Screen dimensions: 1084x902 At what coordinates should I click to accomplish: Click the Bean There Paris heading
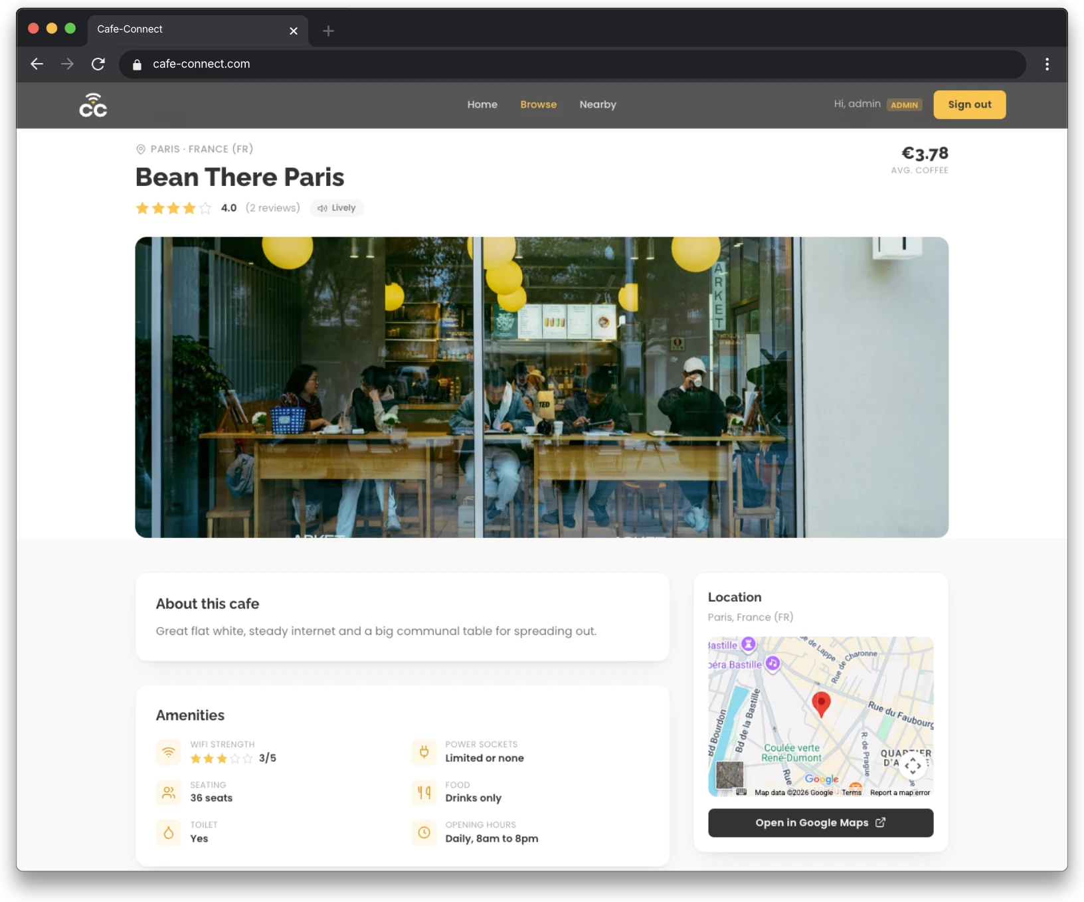240,177
